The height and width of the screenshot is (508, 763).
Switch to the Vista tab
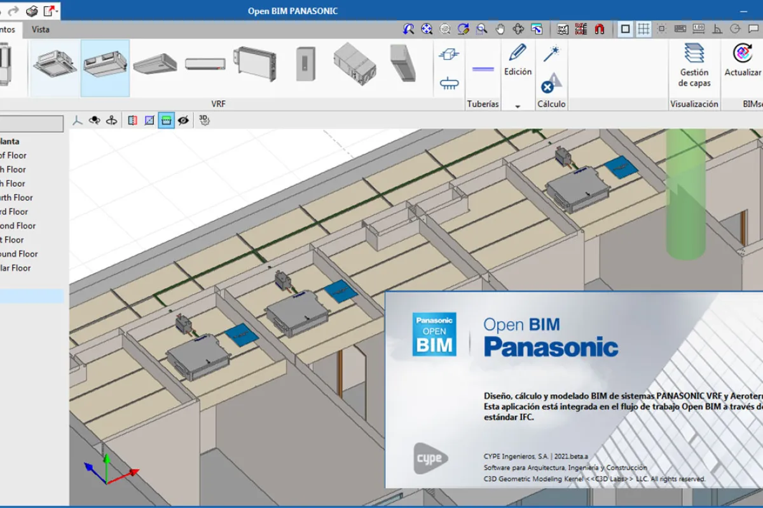pos(41,29)
